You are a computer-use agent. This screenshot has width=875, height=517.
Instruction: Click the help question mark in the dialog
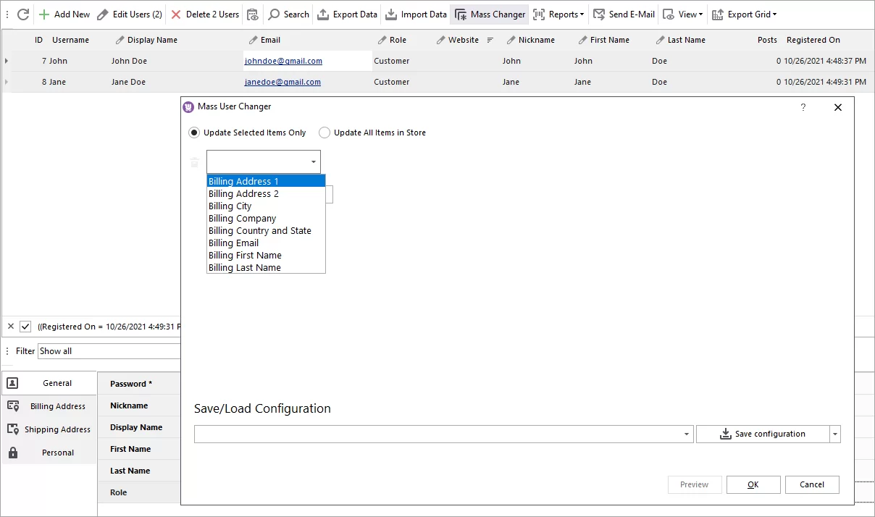[803, 107]
